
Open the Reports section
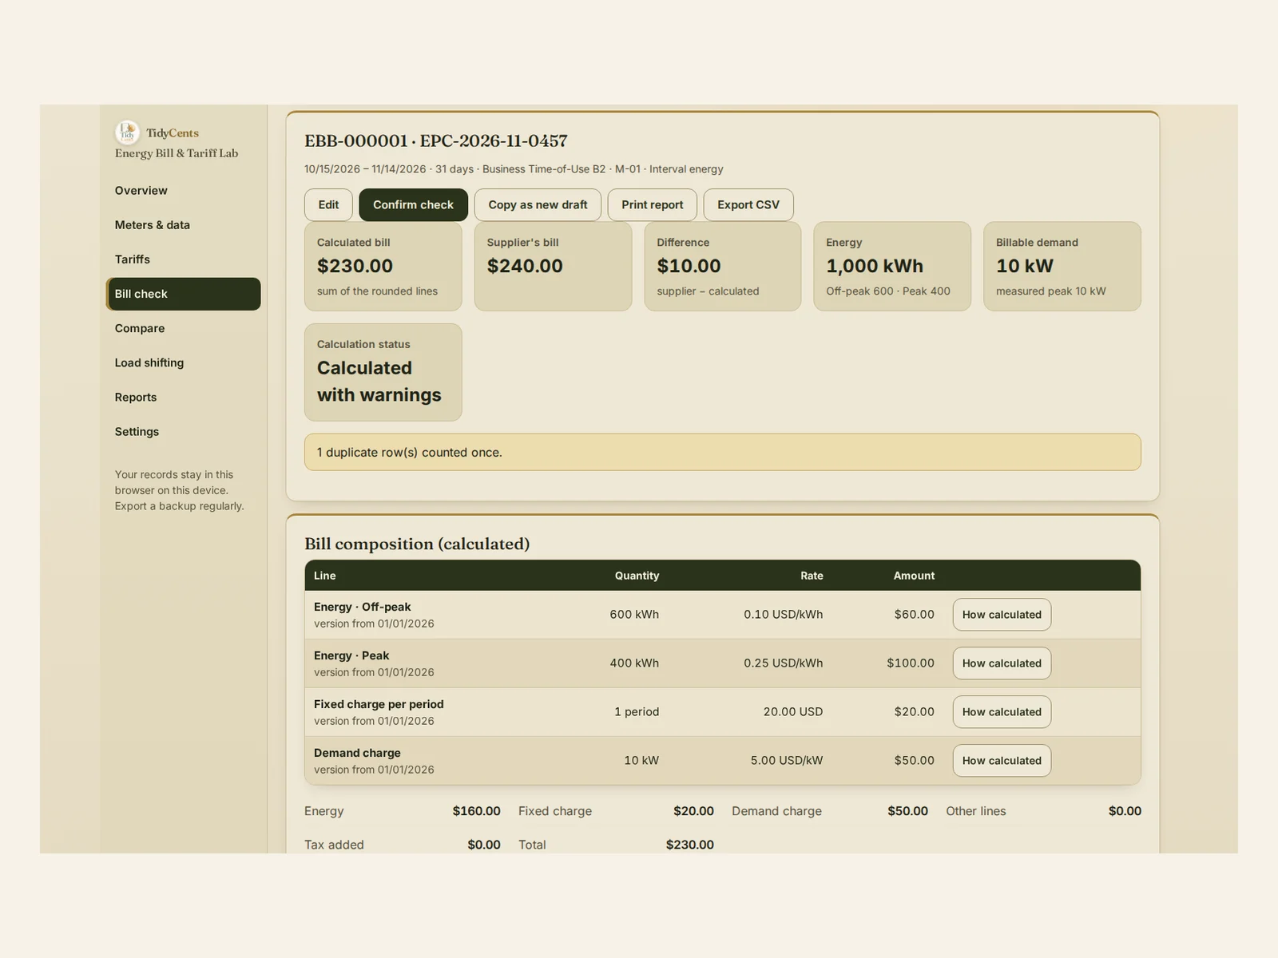pos(183,397)
